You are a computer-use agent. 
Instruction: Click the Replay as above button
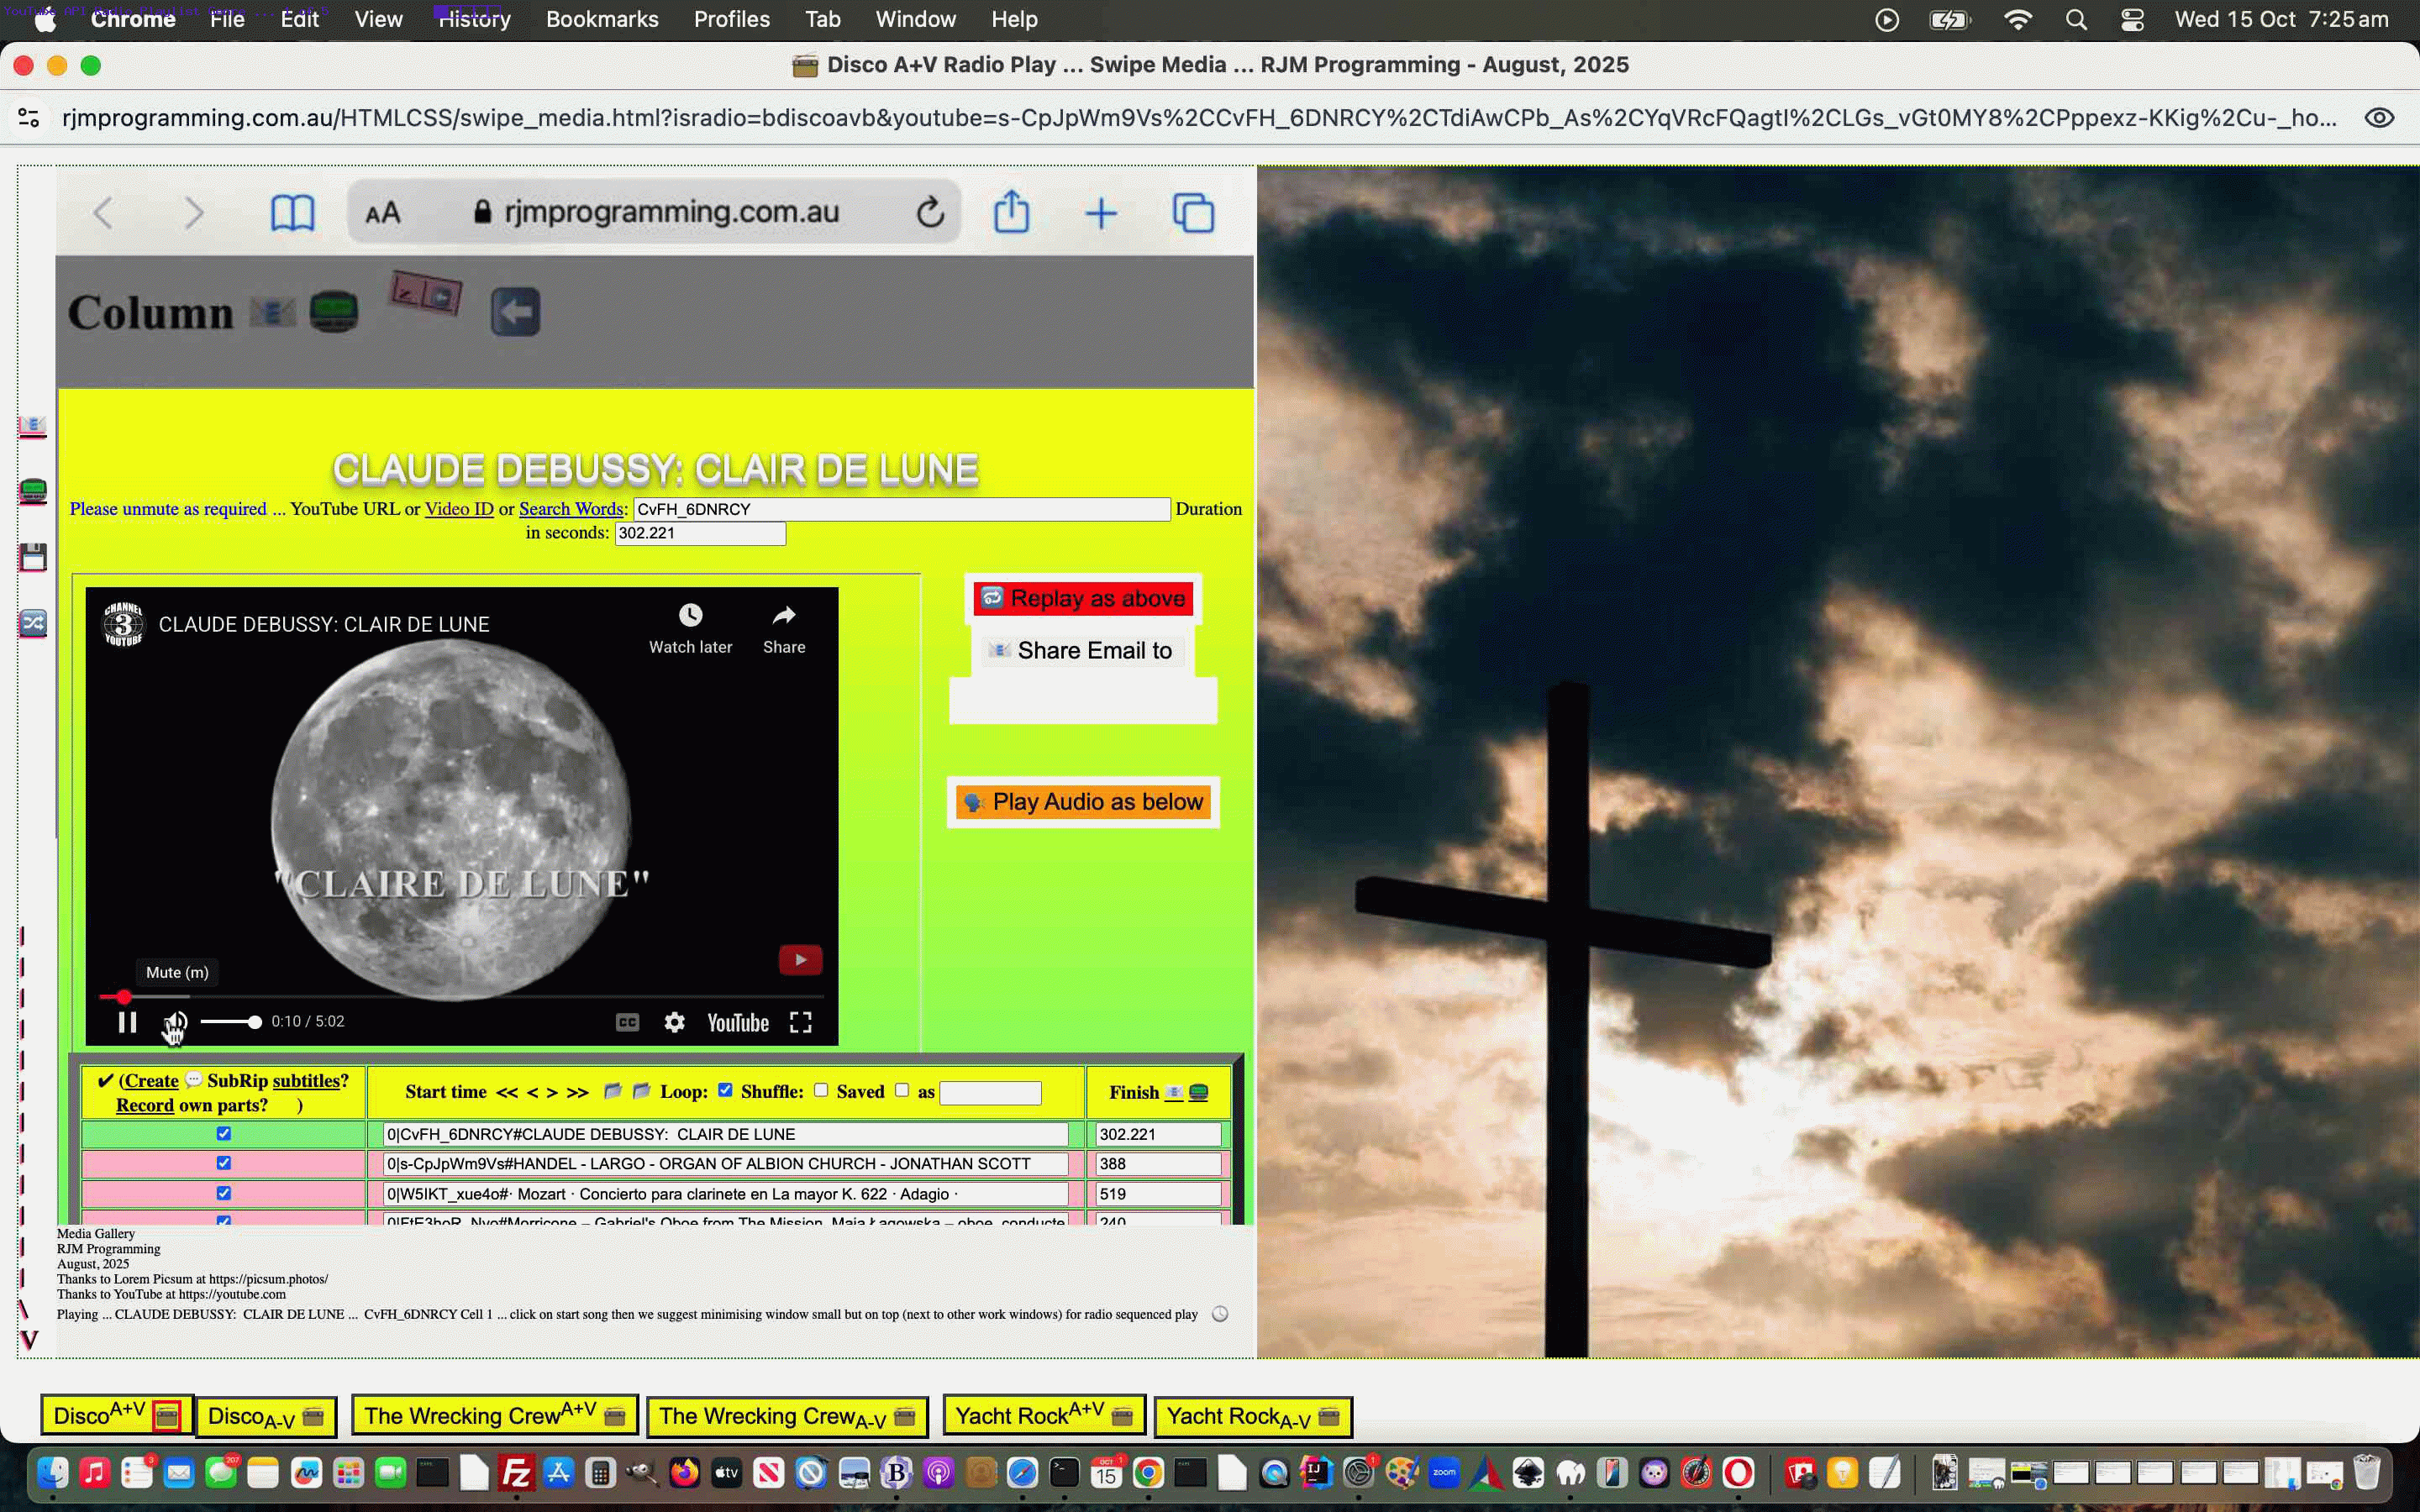(1084, 599)
